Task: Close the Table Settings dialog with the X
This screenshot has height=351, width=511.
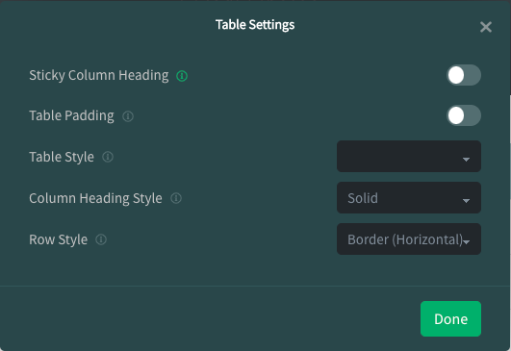Action: coord(486,27)
